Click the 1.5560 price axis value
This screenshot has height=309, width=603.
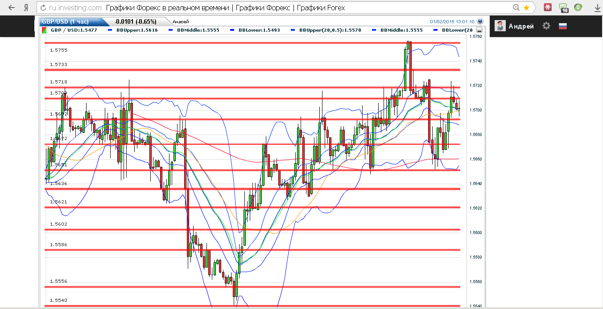[x=476, y=281]
